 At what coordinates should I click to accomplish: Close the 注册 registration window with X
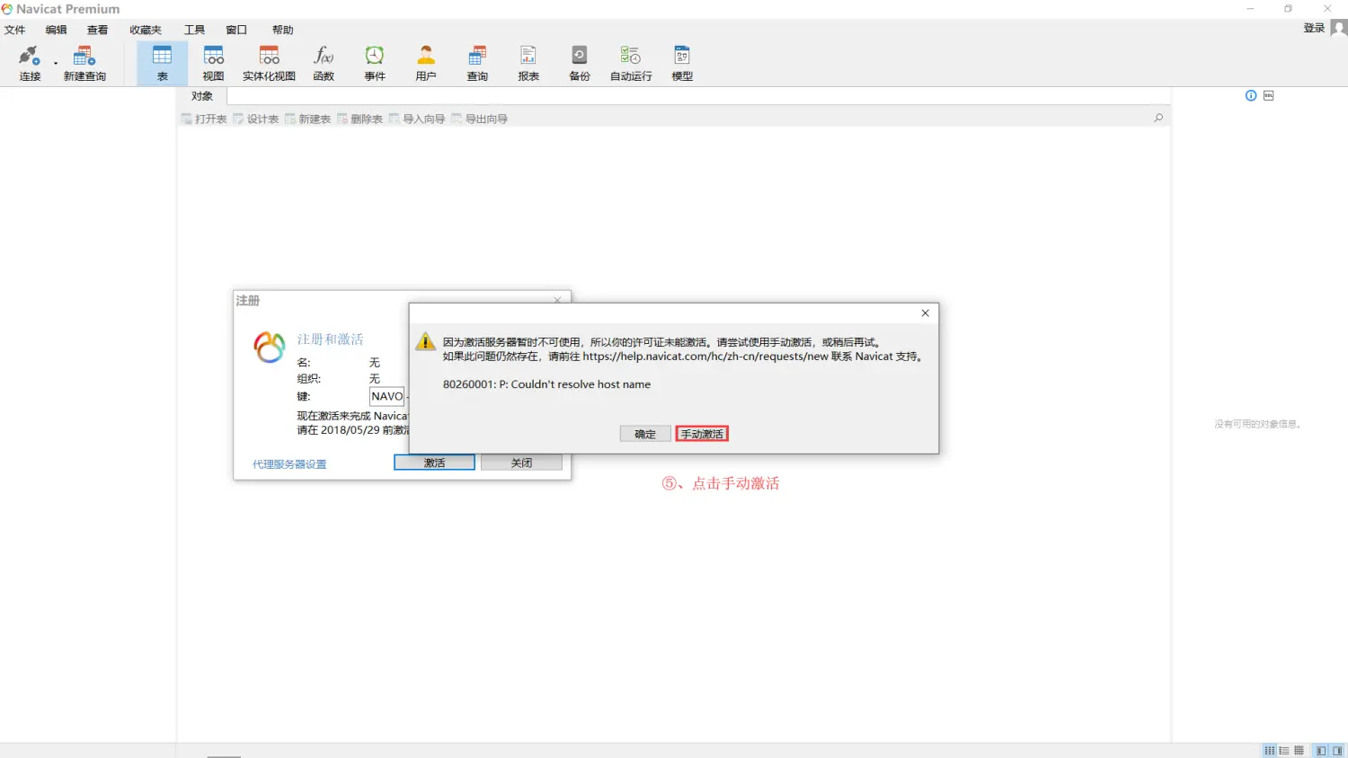(557, 300)
